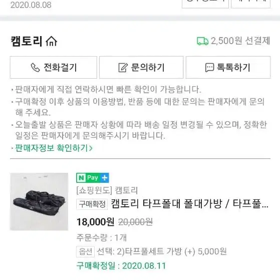Tap the chat bubble icon in 톡톡하기
280x280 pixels.
[x=209, y=68]
